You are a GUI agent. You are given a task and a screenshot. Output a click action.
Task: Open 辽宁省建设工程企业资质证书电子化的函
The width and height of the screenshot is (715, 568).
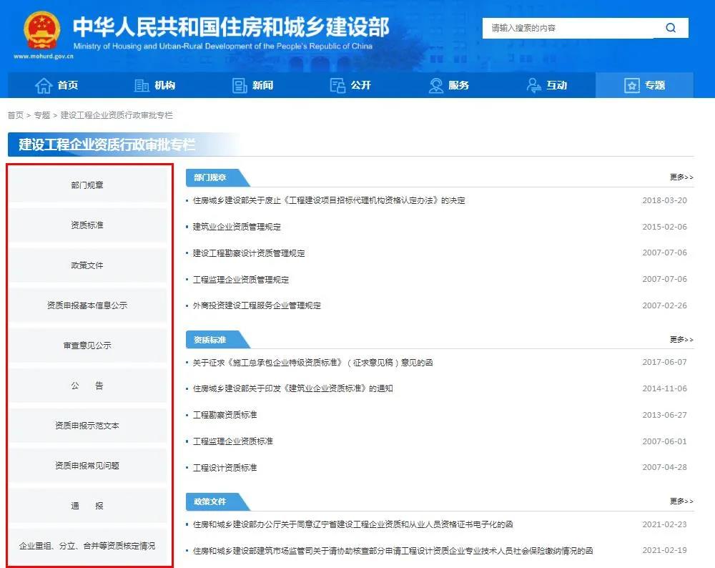pyautogui.click(x=353, y=524)
